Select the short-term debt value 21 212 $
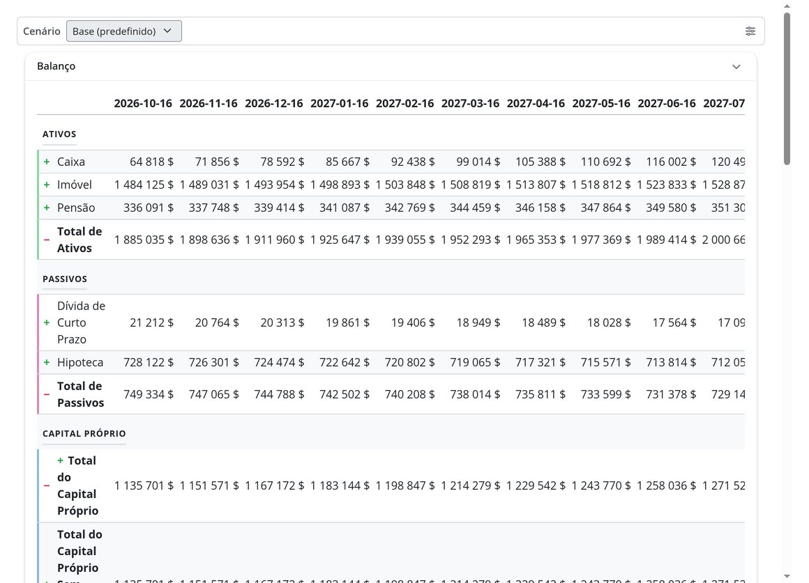 [152, 322]
